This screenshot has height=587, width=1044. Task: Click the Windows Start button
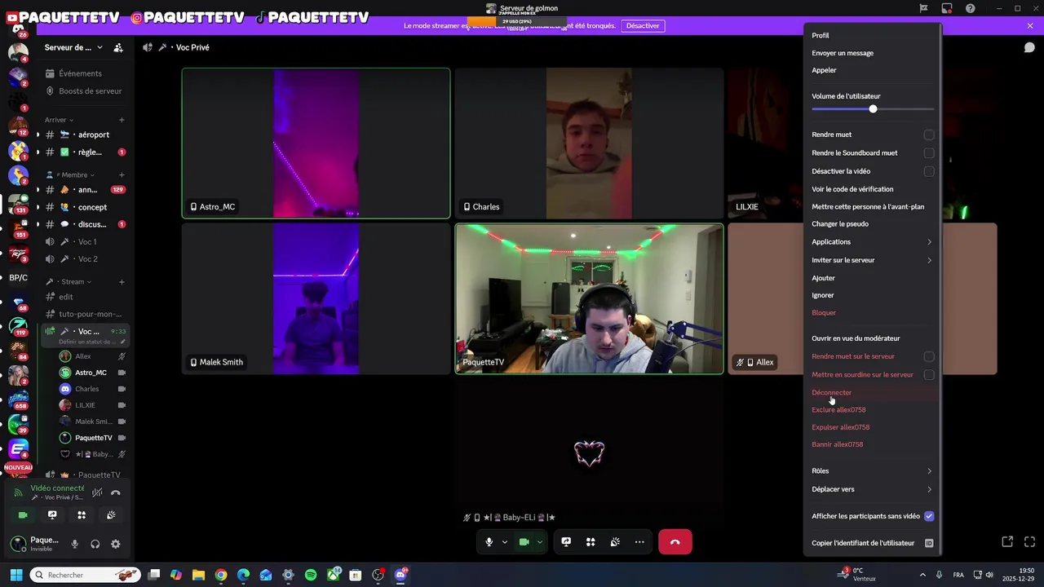[15, 575]
